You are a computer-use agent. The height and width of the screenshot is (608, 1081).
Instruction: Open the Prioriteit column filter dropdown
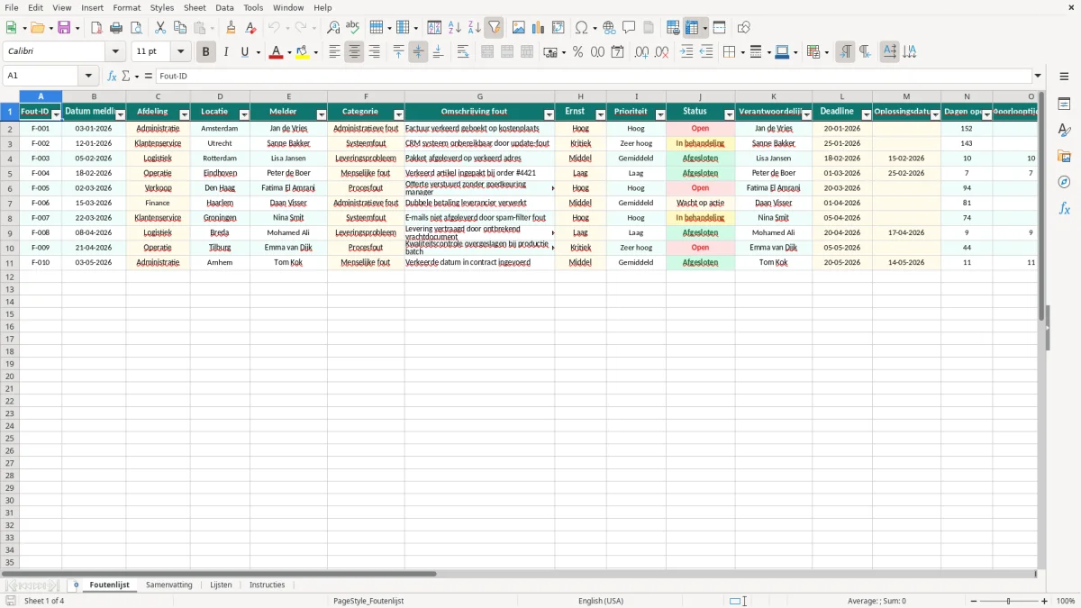pyautogui.click(x=659, y=114)
